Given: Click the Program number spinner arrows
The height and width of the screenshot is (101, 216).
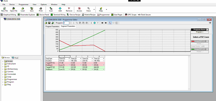Looking at the screenshot, I should click(70, 23).
